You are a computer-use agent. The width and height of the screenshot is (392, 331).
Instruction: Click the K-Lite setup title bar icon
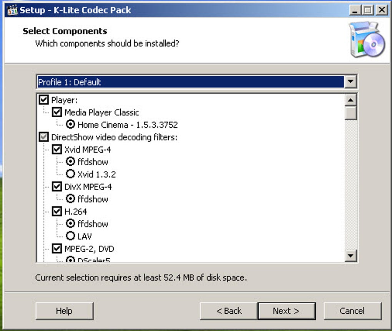(x=12, y=10)
